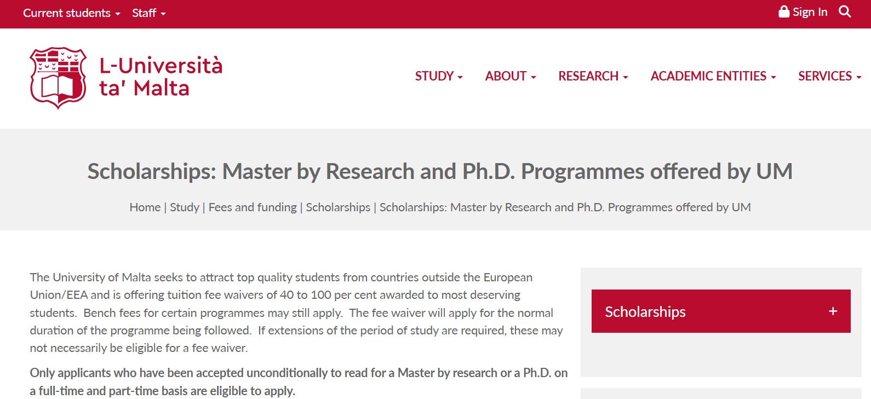Viewport: 871px width, 399px height.
Task: Click paragraph starting 'The University of Malta seeks'
Action: pyautogui.click(x=296, y=313)
